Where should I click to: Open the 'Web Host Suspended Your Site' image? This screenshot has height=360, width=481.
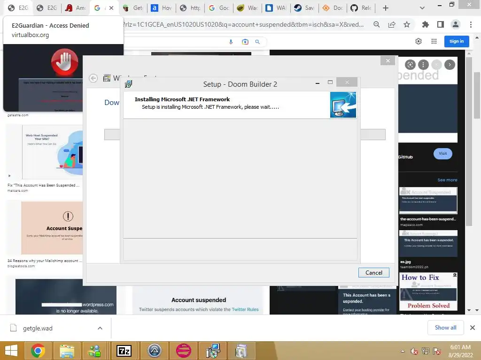[53, 151]
